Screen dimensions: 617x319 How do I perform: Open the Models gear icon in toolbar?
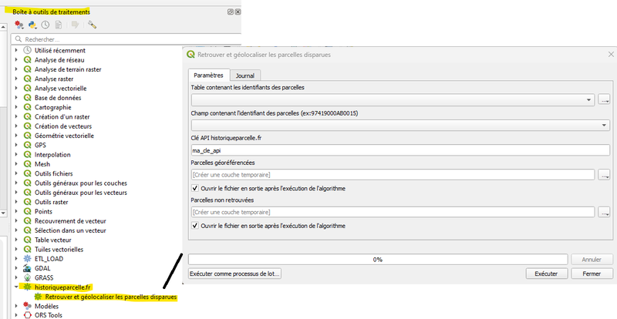[x=19, y=25]
